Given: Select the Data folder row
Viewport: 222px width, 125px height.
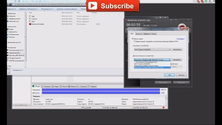Looking at the screenshot, I should [x=65, y=22].
